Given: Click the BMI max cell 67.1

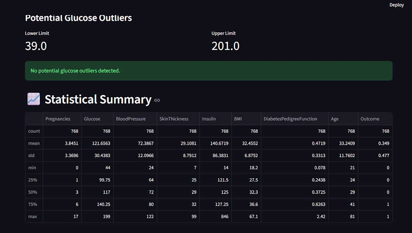Looking at the screenshot, I should pyautogui.click(x=246, y=216).
